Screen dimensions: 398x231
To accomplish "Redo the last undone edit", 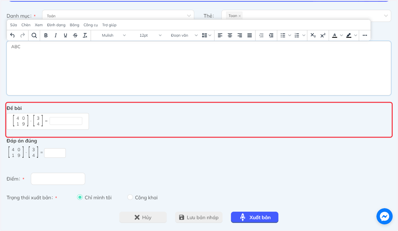I will pyautogui.click(x=23, y=35).
